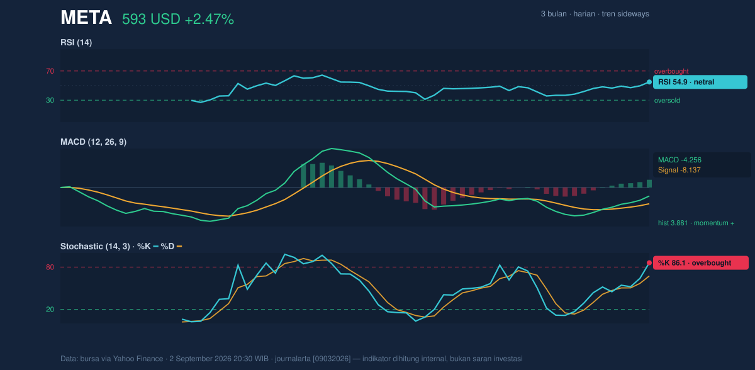Viewport: 755px width, 370px height.
Task: Click the RSI 54.9 netral badge
Action: click(x=700, y=82)
